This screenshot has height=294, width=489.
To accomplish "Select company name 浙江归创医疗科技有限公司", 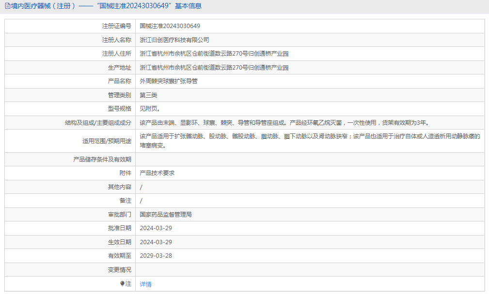I will pos(174,40).
